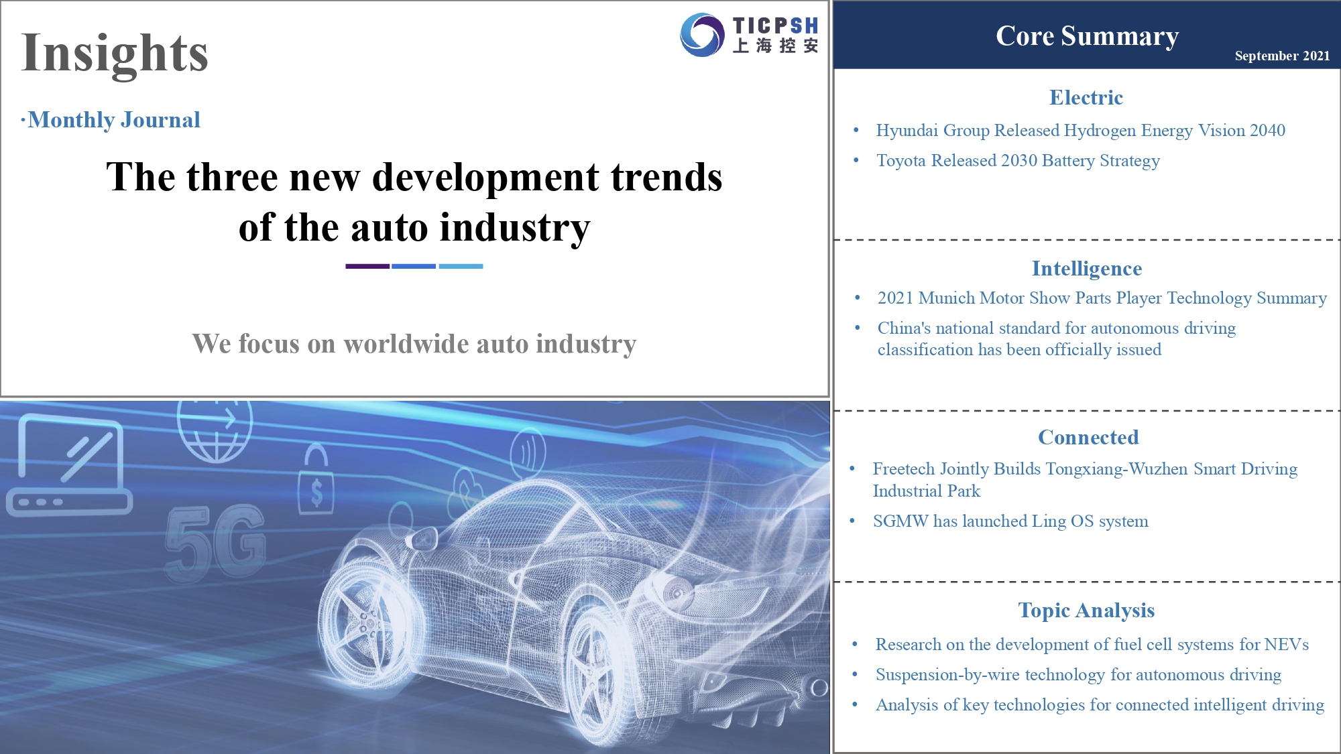Click 'Toyota Released 2030 Battery Strategy'
The width and height of the screenshot is (1341, 754).
(x=1018, y=161)
